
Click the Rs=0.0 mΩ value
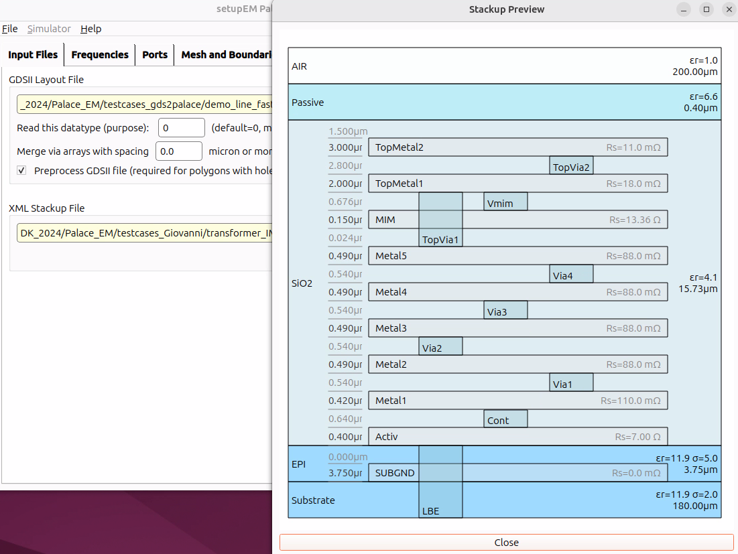click(x=636, y=473)
